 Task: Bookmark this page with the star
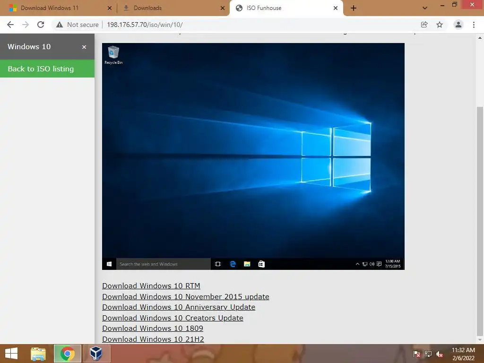click(440, 25)
